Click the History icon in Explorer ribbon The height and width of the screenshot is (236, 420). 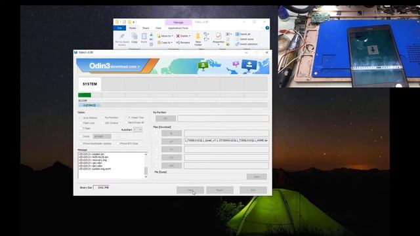(228, 44)
